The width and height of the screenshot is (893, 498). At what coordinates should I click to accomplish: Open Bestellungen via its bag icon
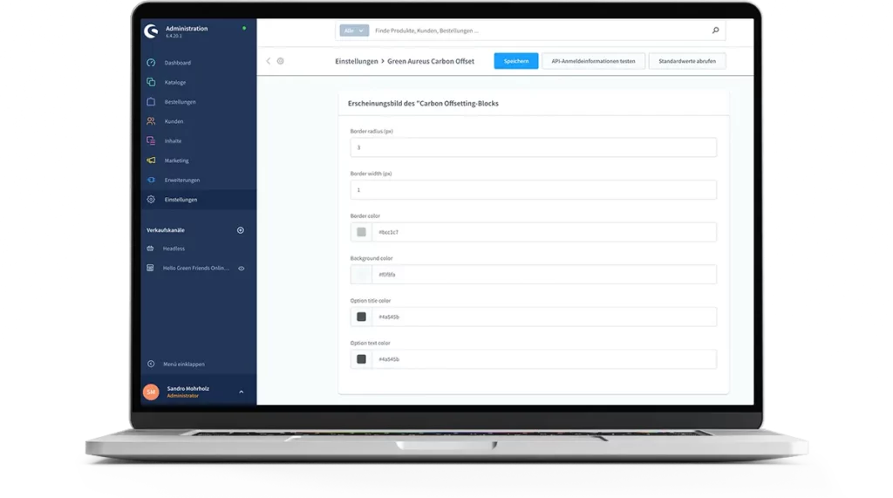point(151,102)
